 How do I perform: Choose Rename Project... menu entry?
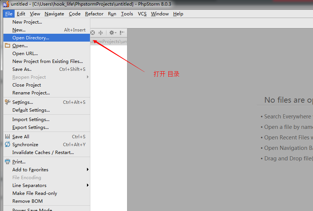[47, 93]
